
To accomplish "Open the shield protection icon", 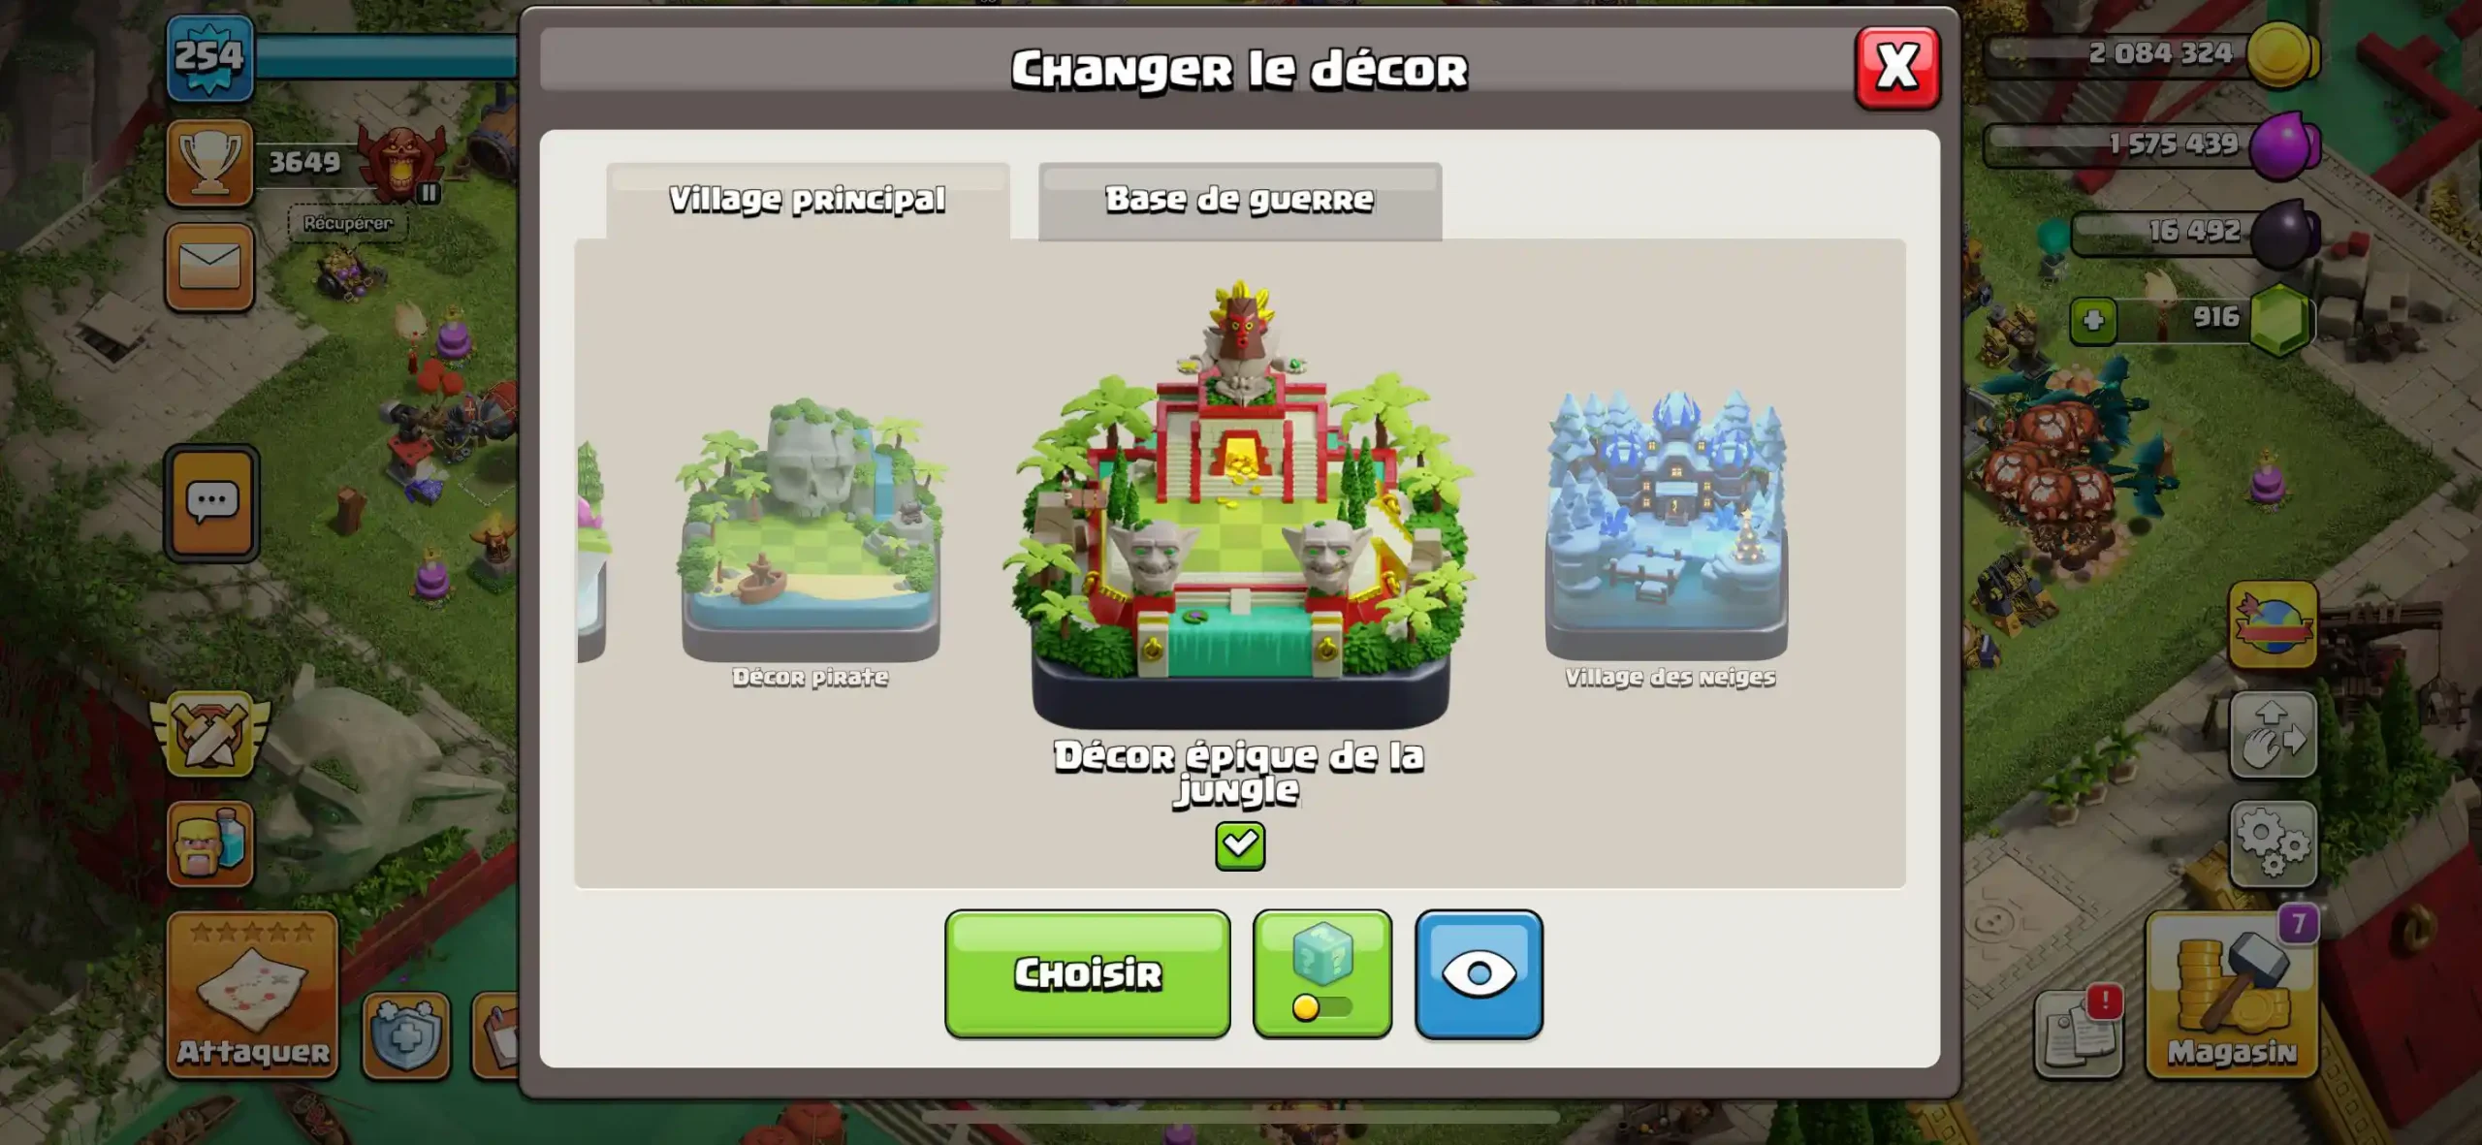I will pos(406,1035).
